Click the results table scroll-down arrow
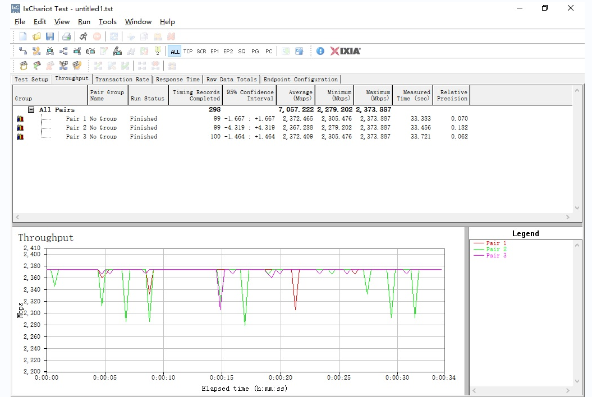The height and width of the screenshot is (397, 592). [x=577, y=208]
